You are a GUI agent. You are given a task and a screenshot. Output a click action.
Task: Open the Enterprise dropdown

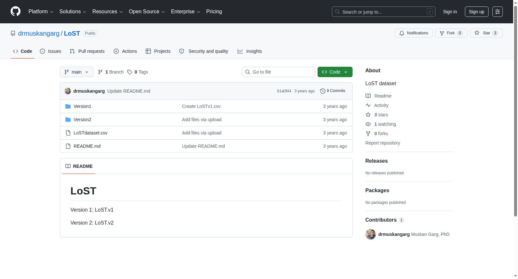point(186,12)
